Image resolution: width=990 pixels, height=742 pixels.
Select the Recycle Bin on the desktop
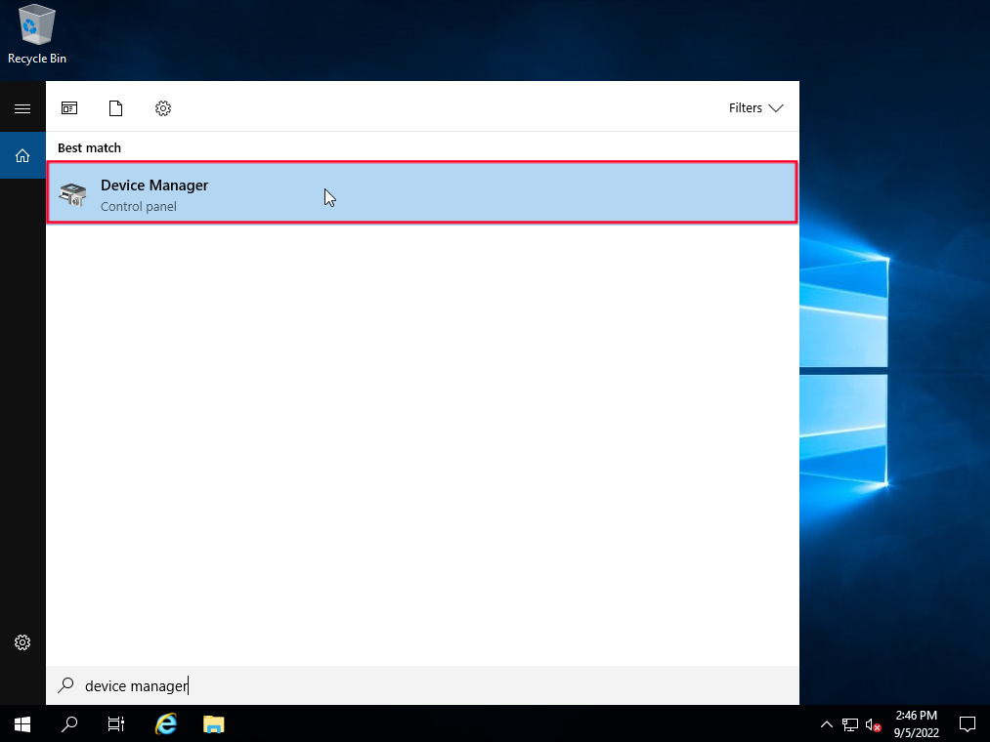[x=36, y=29]
